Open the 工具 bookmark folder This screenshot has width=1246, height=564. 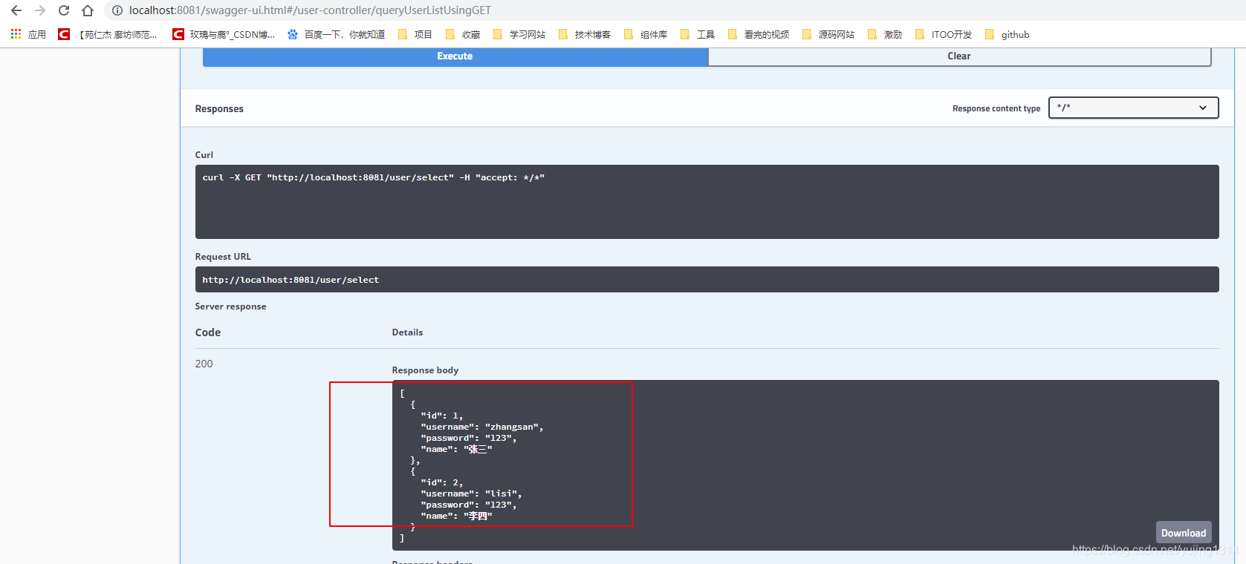click(x=698, y=34)
